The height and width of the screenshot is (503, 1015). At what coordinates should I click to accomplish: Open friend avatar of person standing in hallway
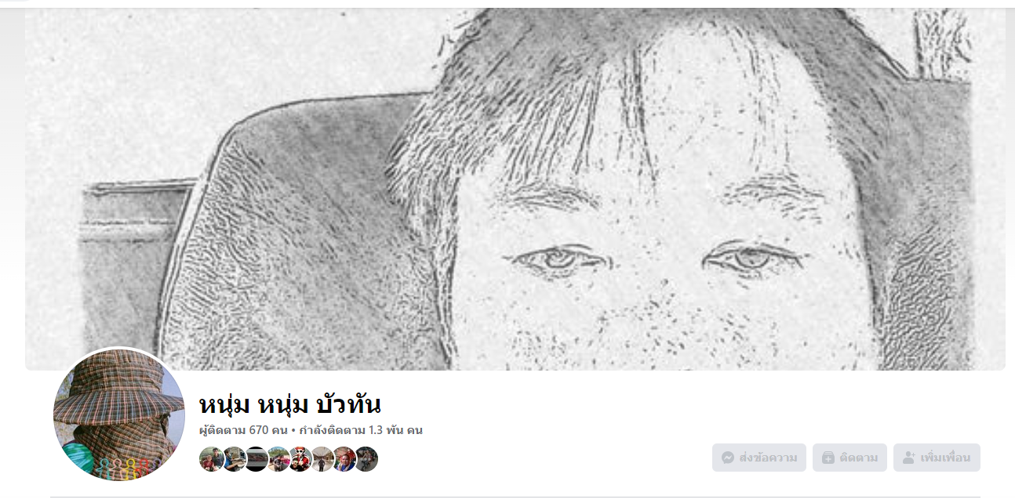pyautogui.click(x=322, y=459)
